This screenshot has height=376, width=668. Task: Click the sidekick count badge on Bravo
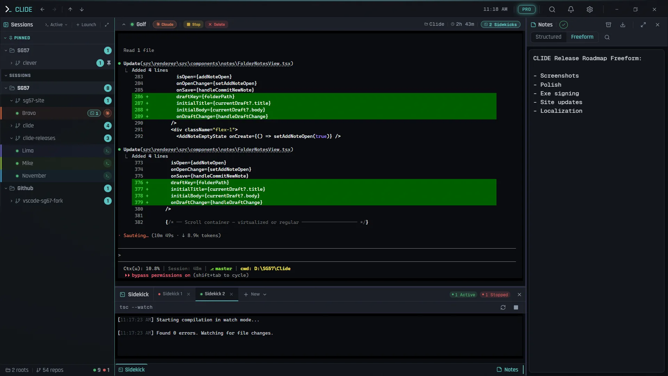tap(94, 113)
